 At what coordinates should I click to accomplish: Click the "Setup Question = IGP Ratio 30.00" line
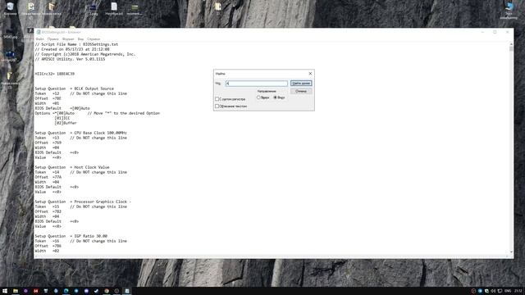point(71,236)
